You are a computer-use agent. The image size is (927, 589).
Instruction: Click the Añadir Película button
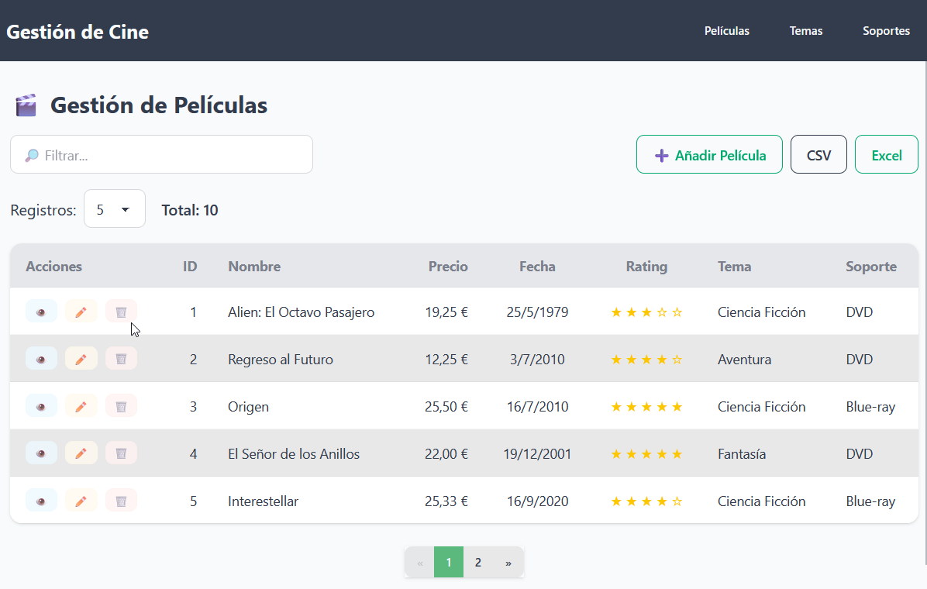click(x=709, y=155)
